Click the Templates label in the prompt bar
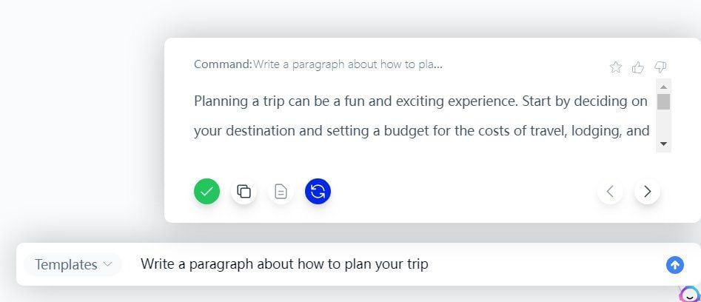The width and height of the screenshot is (701, 302). (x=66, y=264)
